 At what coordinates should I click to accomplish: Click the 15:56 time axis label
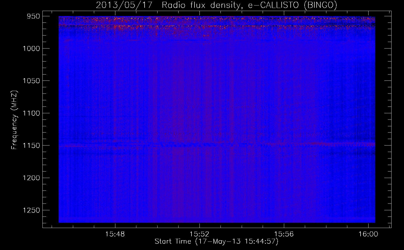(284, 234)
